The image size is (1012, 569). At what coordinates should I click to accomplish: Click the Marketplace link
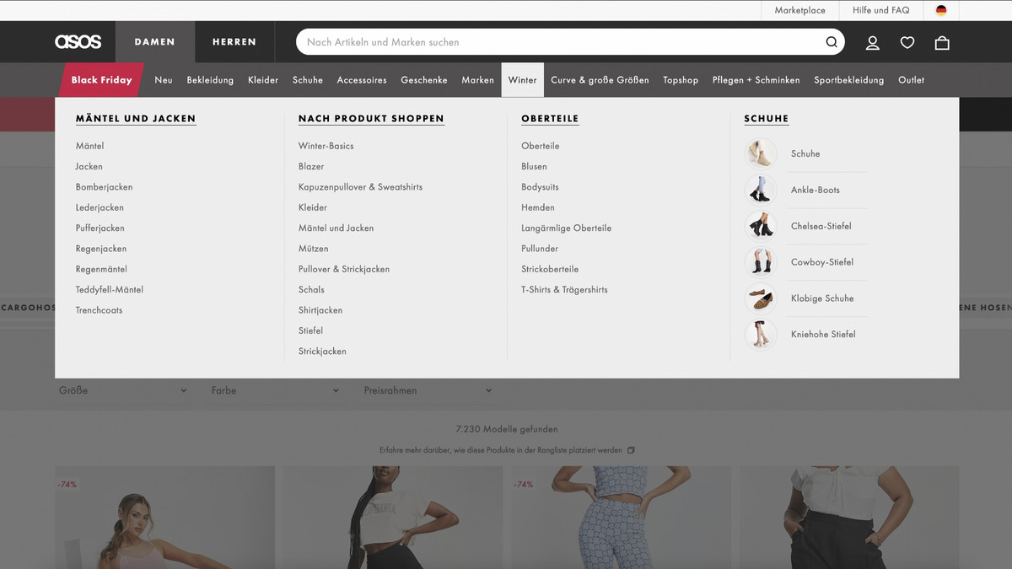[799, 10]
